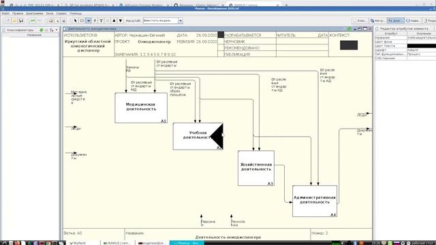
Task: Activate the arrow drawing tool
Action: pos(89,20)
